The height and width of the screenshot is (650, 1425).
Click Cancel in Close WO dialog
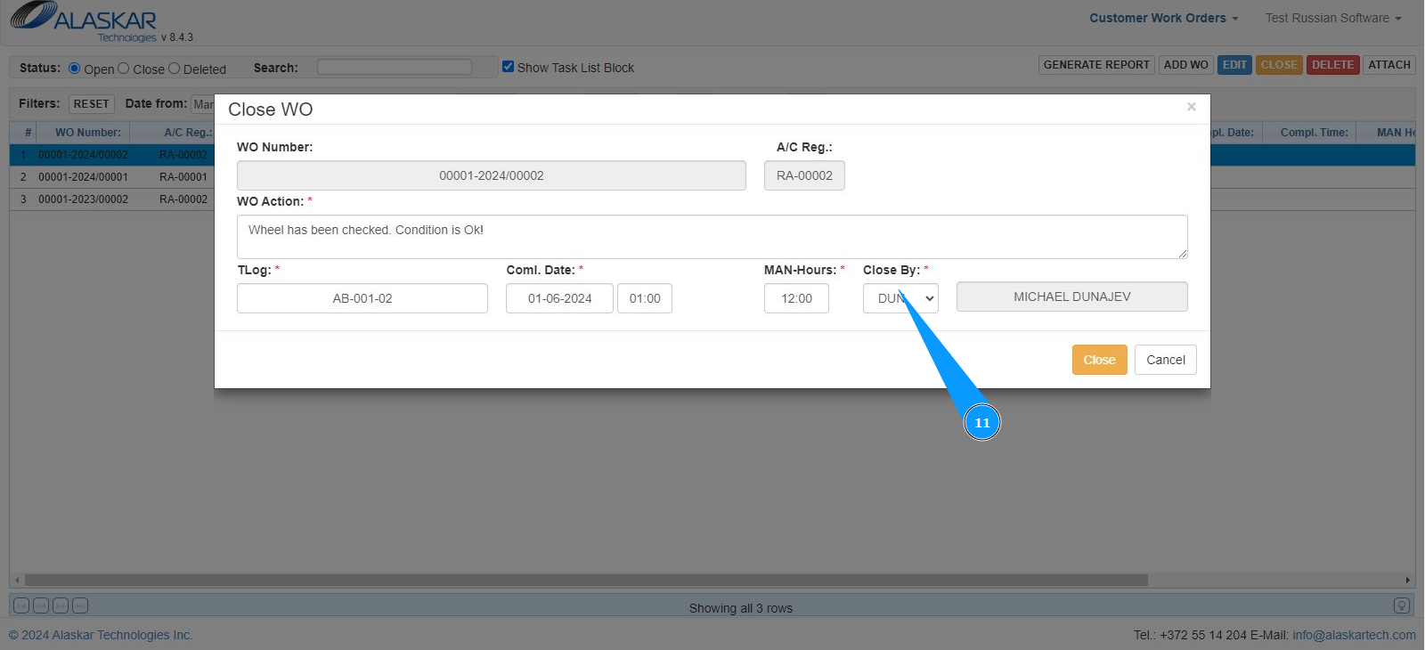coord(1165,360)
